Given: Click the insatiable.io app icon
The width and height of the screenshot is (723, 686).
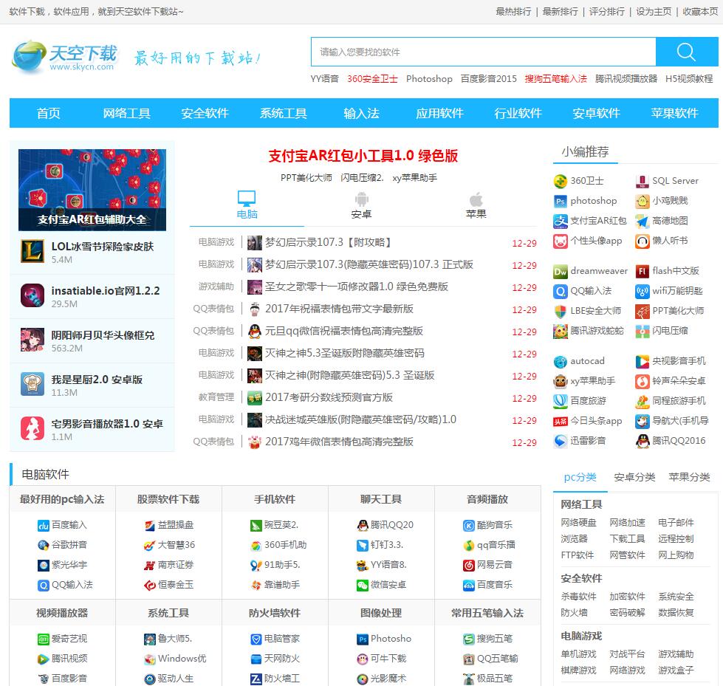Looking at the screenshot, I should [x=32, y=295].
